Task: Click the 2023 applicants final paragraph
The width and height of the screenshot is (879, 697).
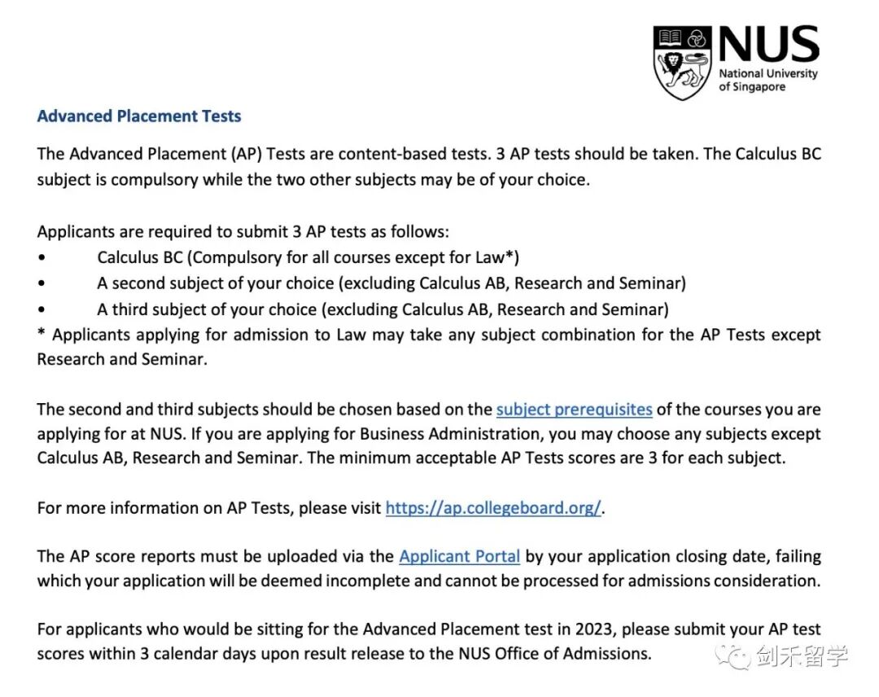Action: coord(429,642)
